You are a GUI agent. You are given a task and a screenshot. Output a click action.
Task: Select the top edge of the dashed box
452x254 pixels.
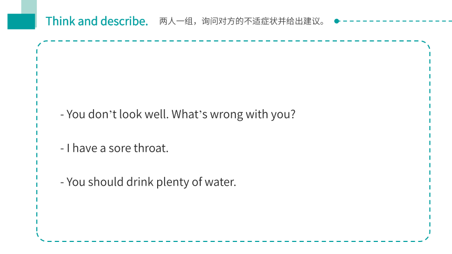(233, 41)
